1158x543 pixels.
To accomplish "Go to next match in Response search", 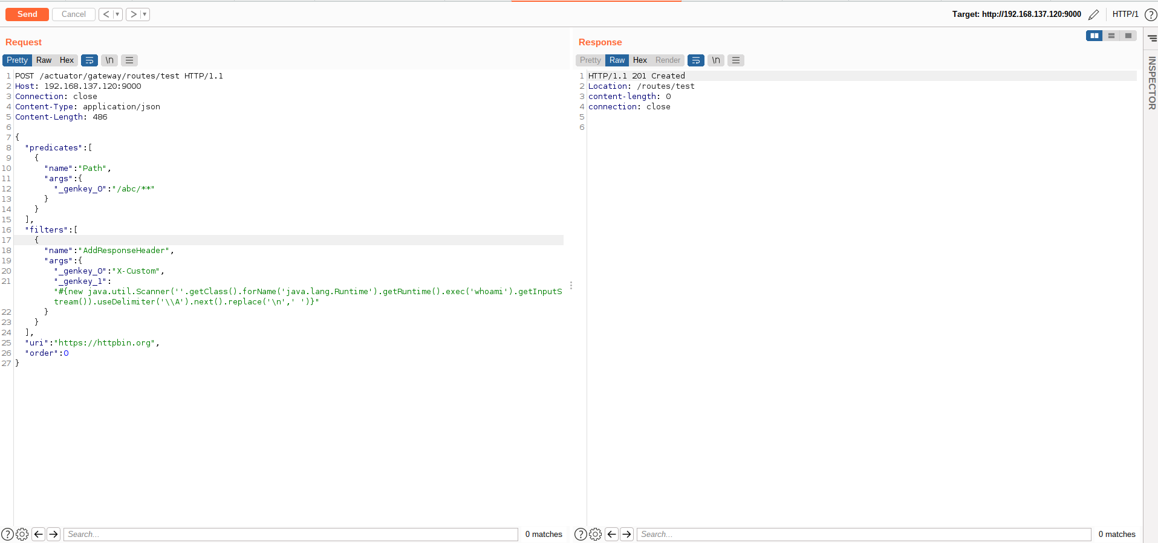I will point(627,534).
